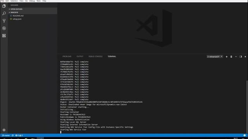248x139 pixels.
Task: Click the 'Modifying NAV Service Tier Config File' line
Action: [96, 127]
